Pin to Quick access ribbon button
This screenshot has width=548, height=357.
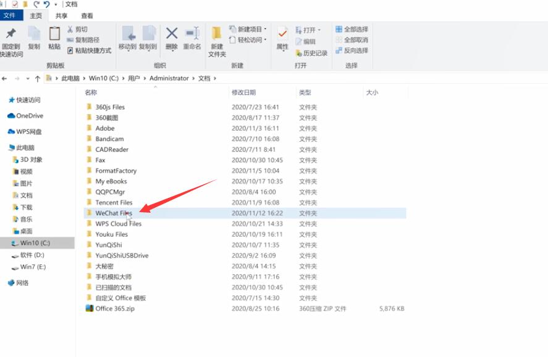point(11,42)
